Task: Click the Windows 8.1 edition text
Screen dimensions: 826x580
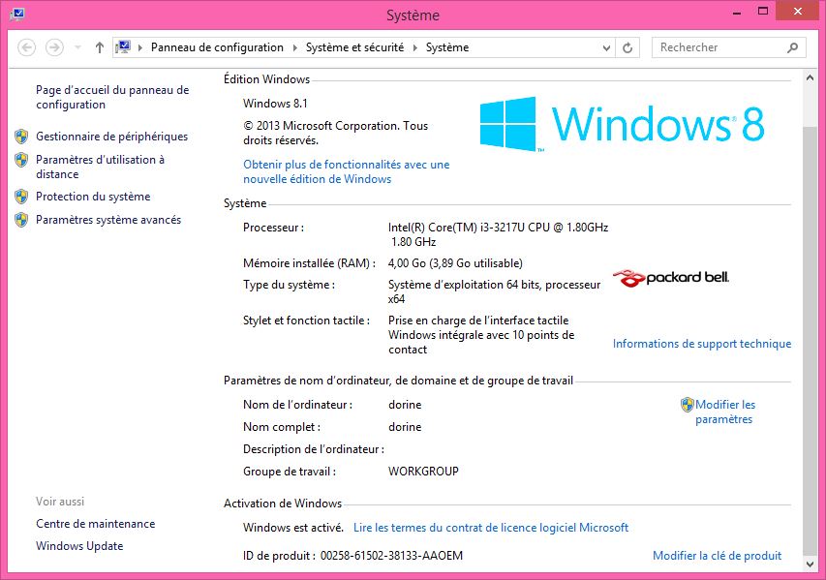Action: pos(275,104)
